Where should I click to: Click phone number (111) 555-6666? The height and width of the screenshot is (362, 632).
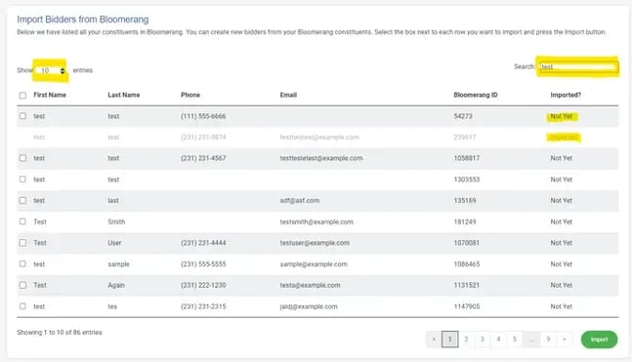(x=203, y=116)
